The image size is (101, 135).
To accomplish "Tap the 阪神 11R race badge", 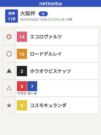I will pyautogui.click(x=12, y=16).
